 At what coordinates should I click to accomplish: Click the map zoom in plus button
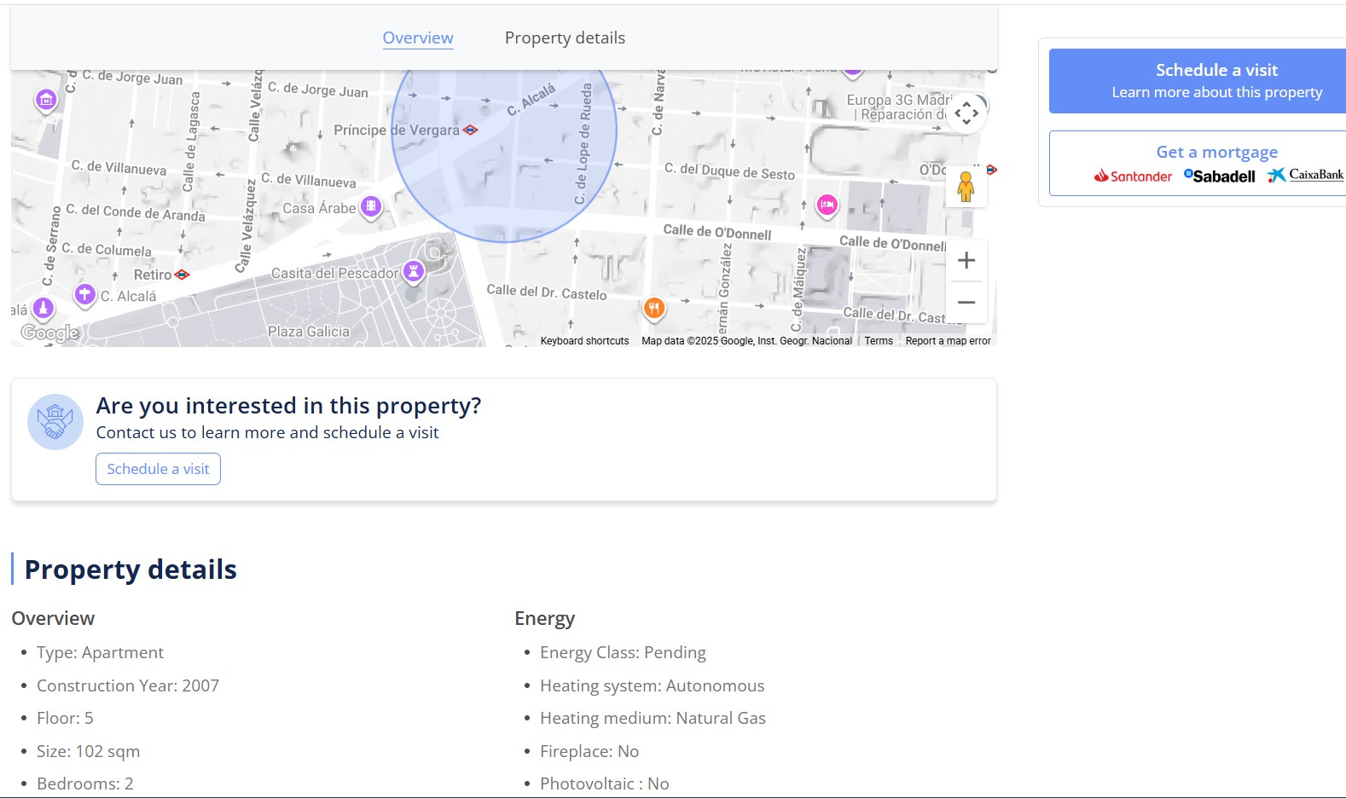[966, 261]
